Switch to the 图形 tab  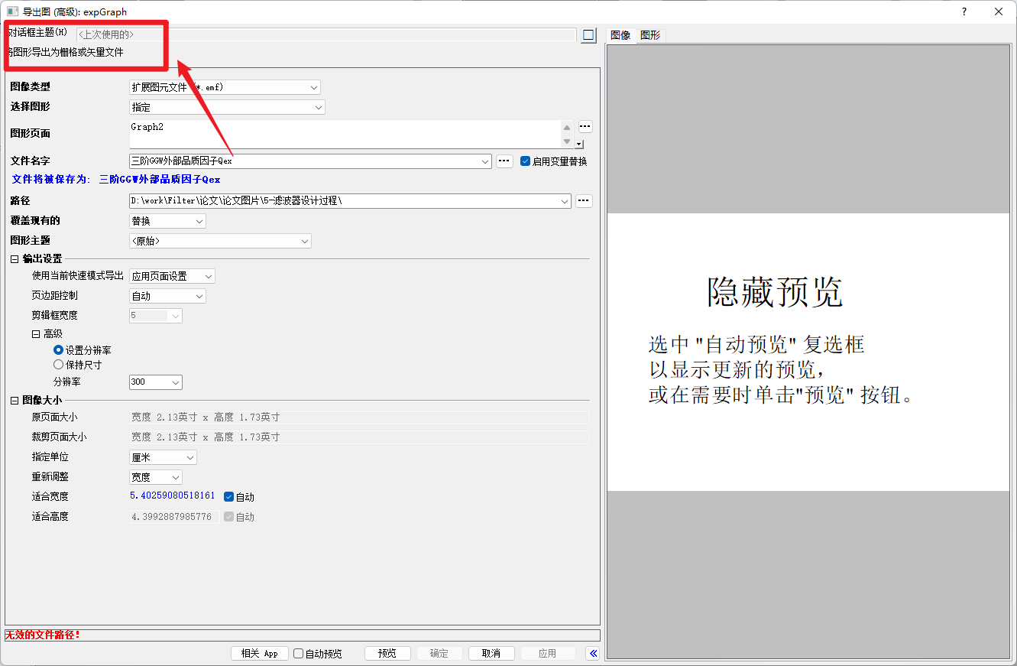click(x=650, y=35)
